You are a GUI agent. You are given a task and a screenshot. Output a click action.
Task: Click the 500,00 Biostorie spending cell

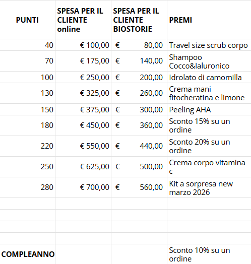139,167
